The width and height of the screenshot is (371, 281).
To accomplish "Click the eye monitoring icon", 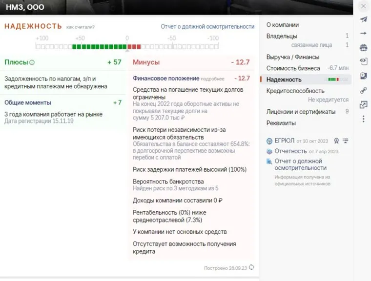I will (363, 61).
